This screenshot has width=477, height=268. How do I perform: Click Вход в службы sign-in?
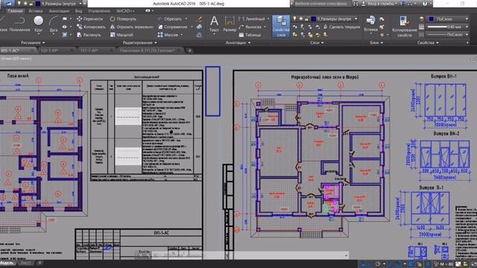tap(382, 4)
